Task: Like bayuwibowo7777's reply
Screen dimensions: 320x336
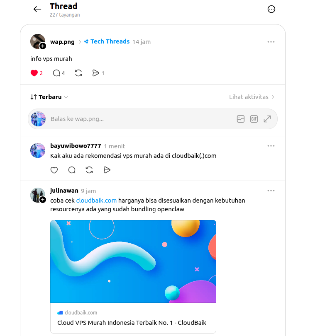Action: [54, 170]
